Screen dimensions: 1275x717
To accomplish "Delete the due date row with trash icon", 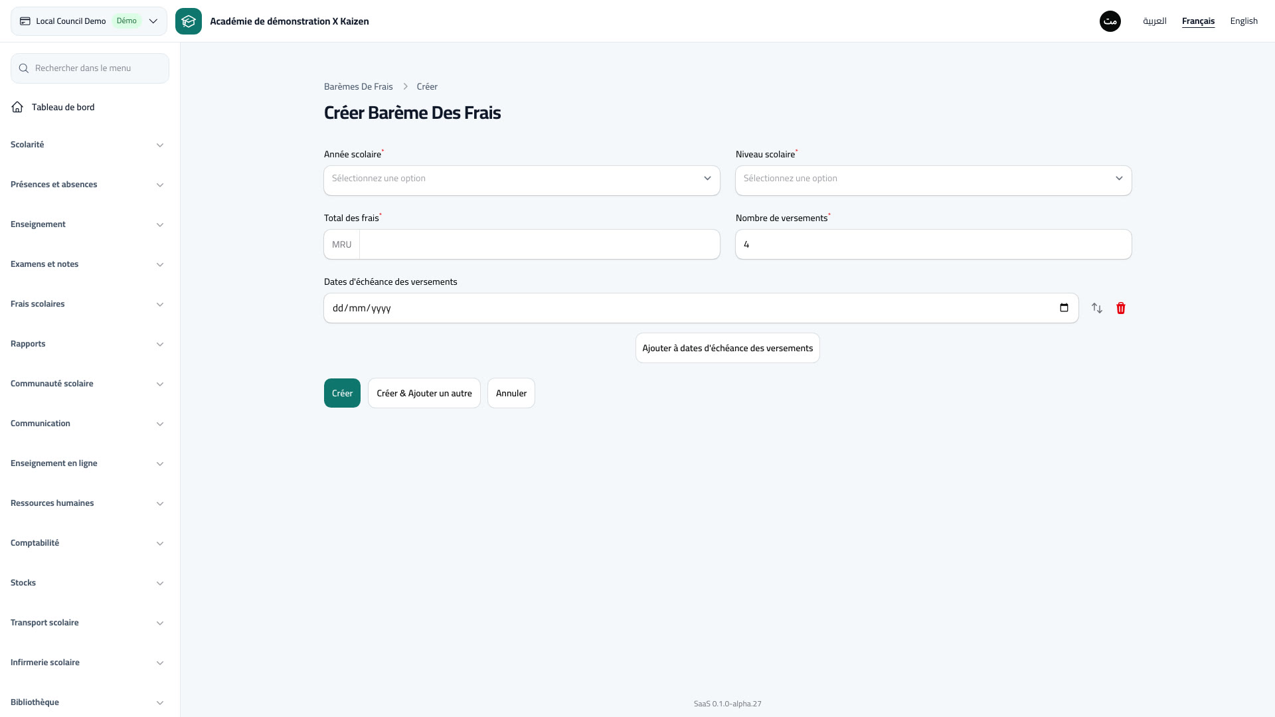I will 1121,308.
